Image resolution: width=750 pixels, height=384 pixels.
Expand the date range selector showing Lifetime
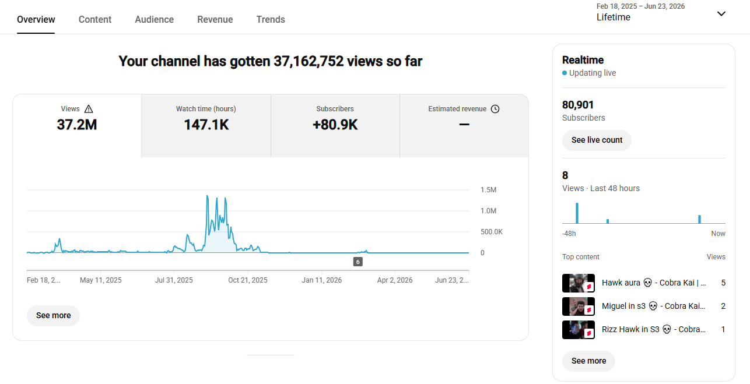[x=661, y=12]
